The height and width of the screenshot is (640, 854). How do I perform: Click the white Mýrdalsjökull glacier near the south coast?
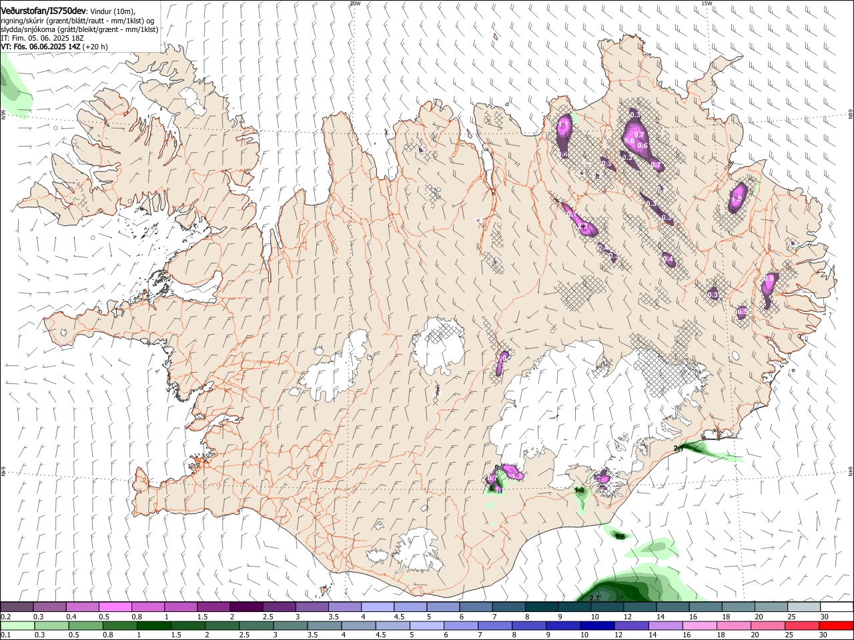418,549
